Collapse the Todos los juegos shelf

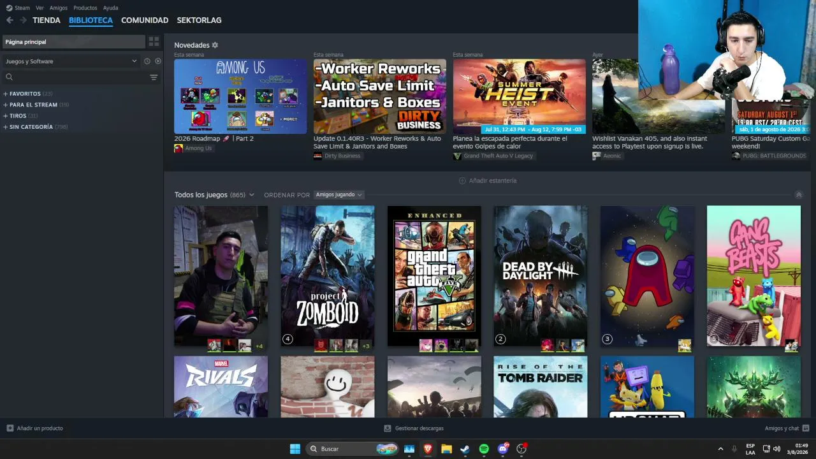pyautogui.click(x=799, y=195)
